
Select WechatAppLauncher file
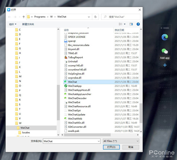coord(79,94)
